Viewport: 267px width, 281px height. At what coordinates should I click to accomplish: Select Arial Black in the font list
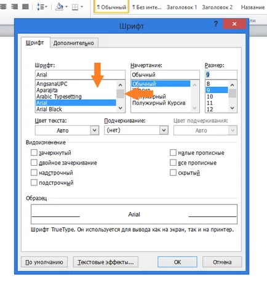pyautogui.click(x=76, y=109)
